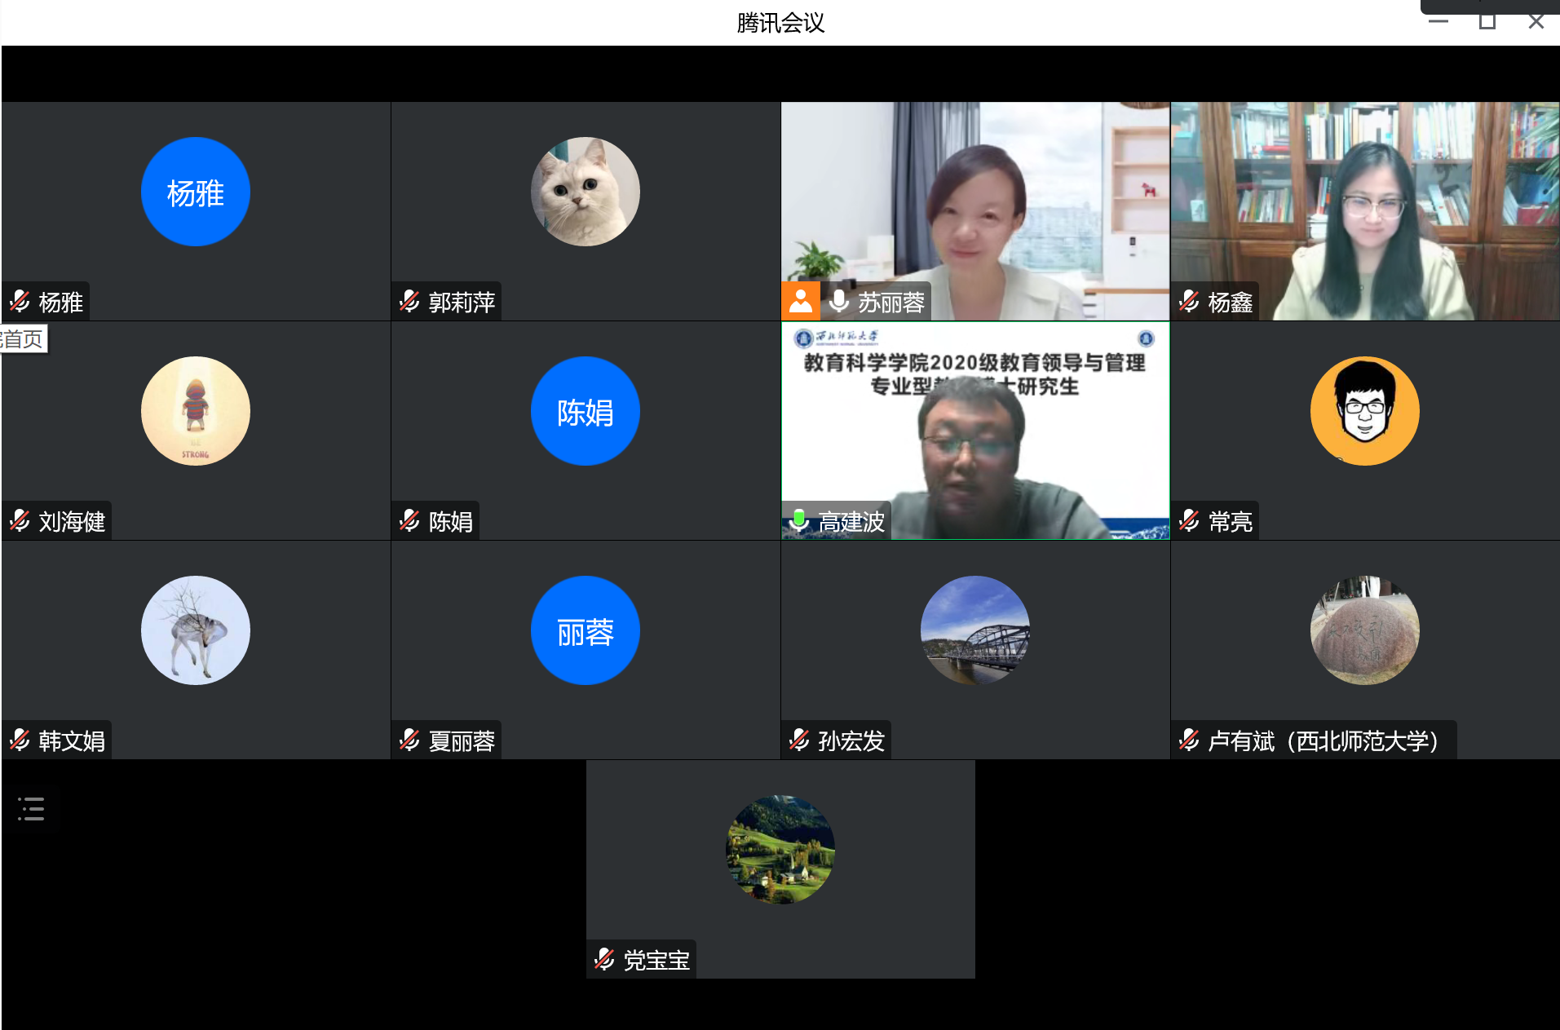Click the muted mic icon beside 杨鑫
Screen dimensions: 1560x1030
click(1189, 302)
